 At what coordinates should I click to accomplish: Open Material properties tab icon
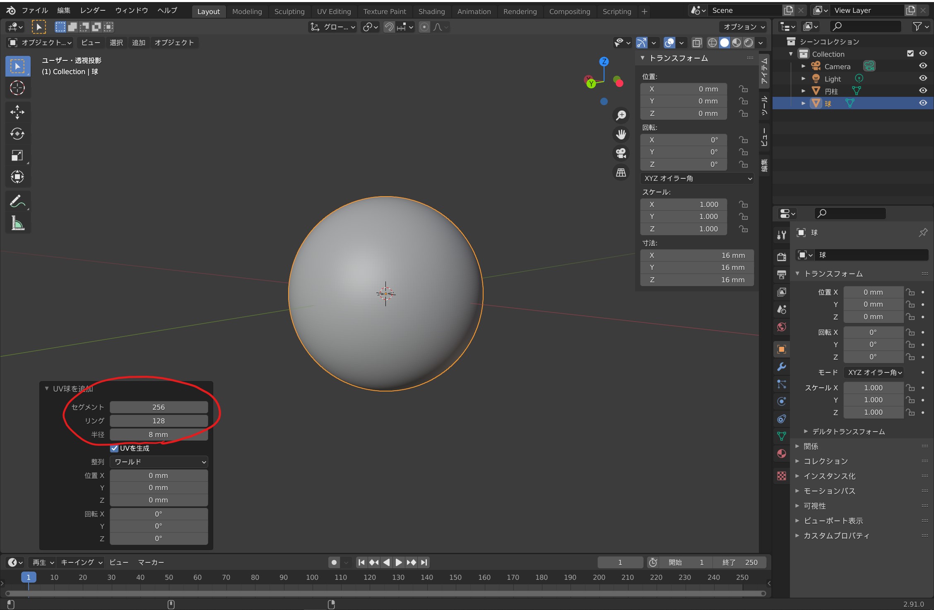(781, 454)
